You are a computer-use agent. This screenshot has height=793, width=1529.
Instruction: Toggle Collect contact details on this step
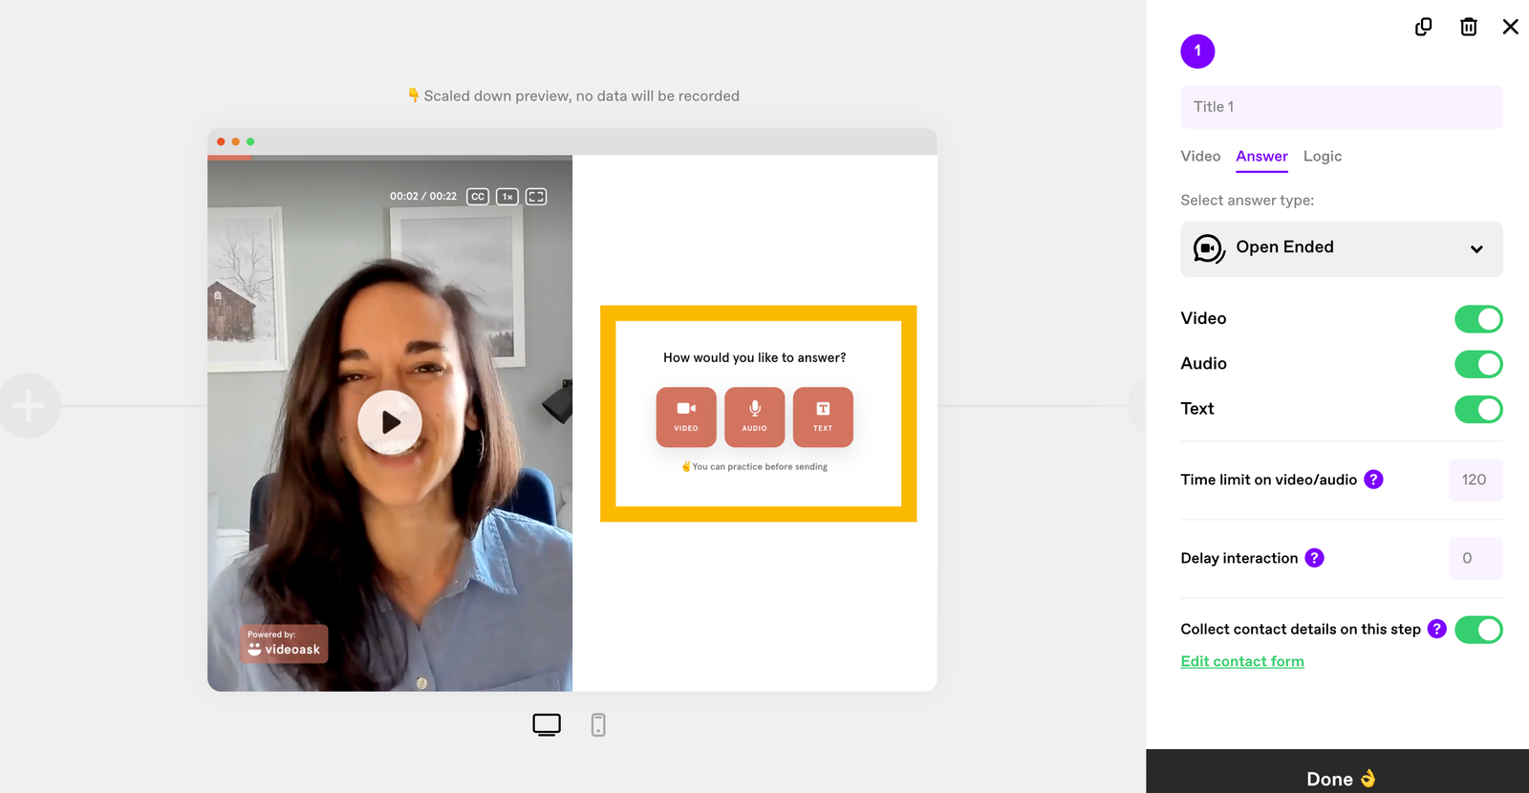click(x=1478, y=630)
